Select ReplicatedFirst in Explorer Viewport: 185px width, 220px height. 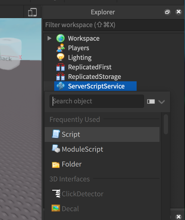point(90,67)
